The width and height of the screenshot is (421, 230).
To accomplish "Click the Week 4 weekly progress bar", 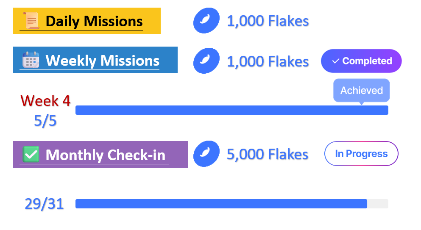I will pyautogui.click(x=231, y=110).
